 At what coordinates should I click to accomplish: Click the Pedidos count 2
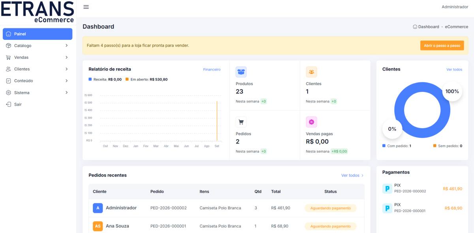tap(238, 142)
